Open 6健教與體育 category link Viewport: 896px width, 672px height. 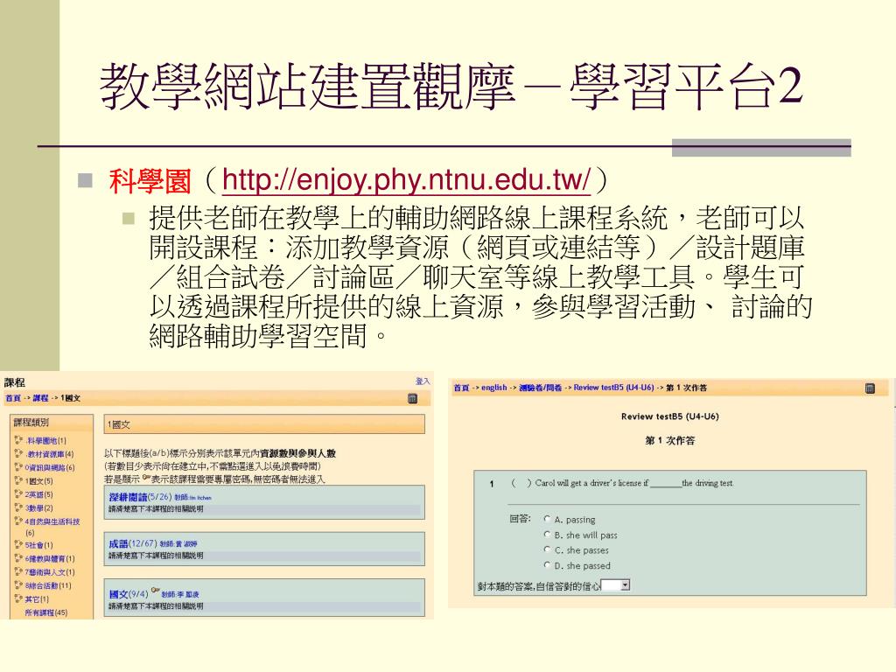click(x=45, y=559)
